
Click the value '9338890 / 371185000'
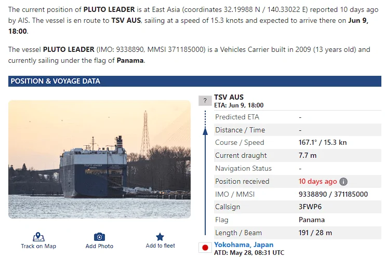coord(333,194)
